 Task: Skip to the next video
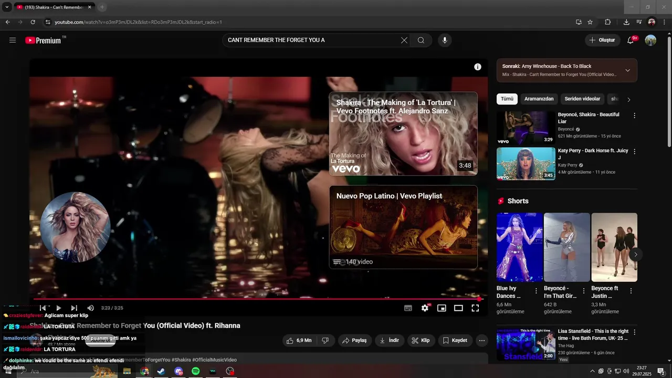[x=74, y=308]
